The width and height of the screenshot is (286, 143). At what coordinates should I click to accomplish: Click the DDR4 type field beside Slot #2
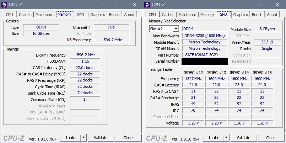point(205,29)
